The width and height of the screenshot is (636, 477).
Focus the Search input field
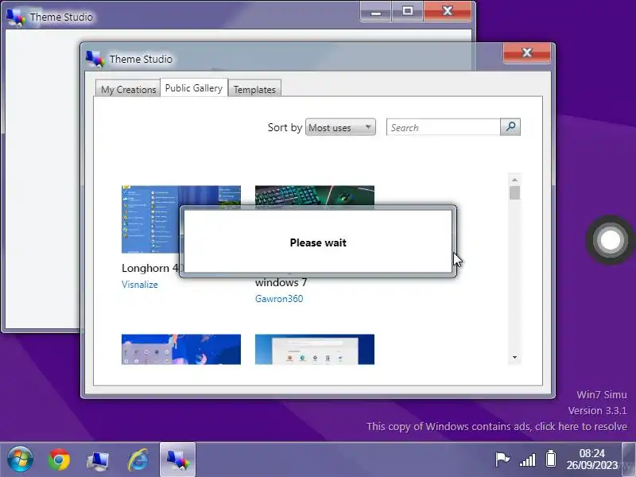point(444,127)
